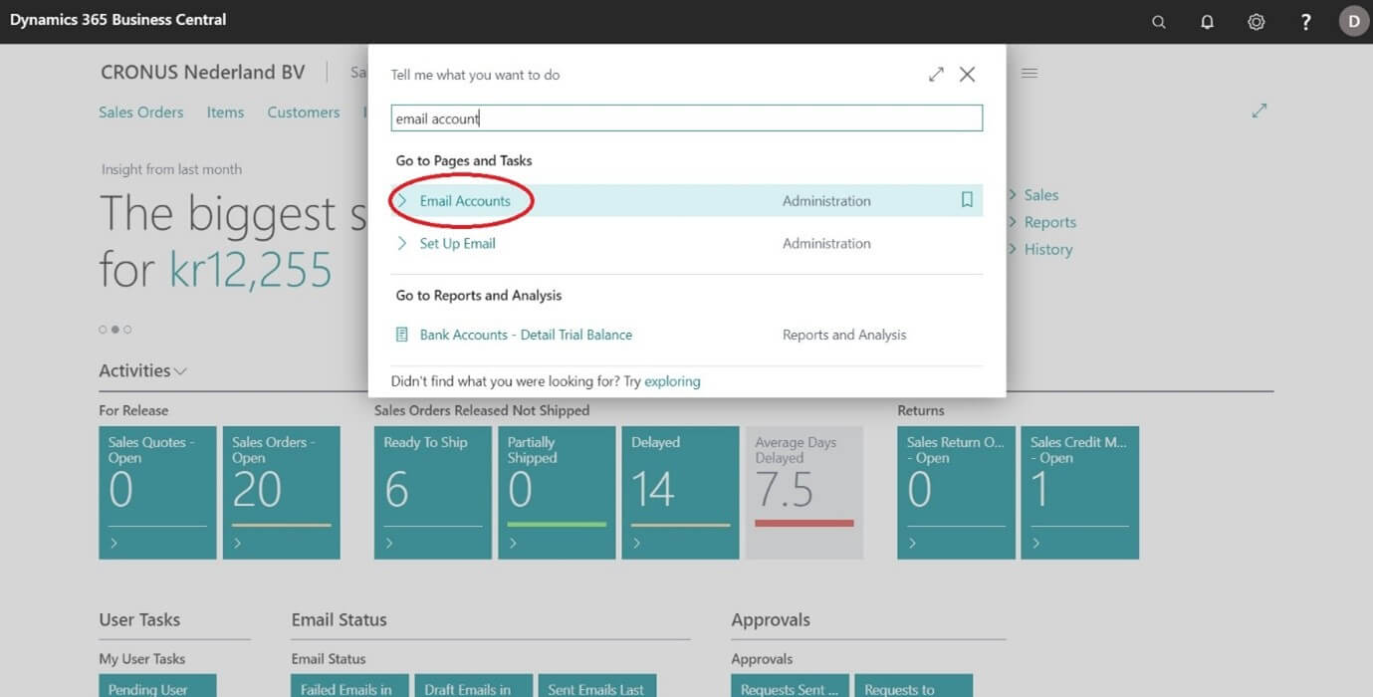Click arrow on Delayed tile

(x=637, y=544)
